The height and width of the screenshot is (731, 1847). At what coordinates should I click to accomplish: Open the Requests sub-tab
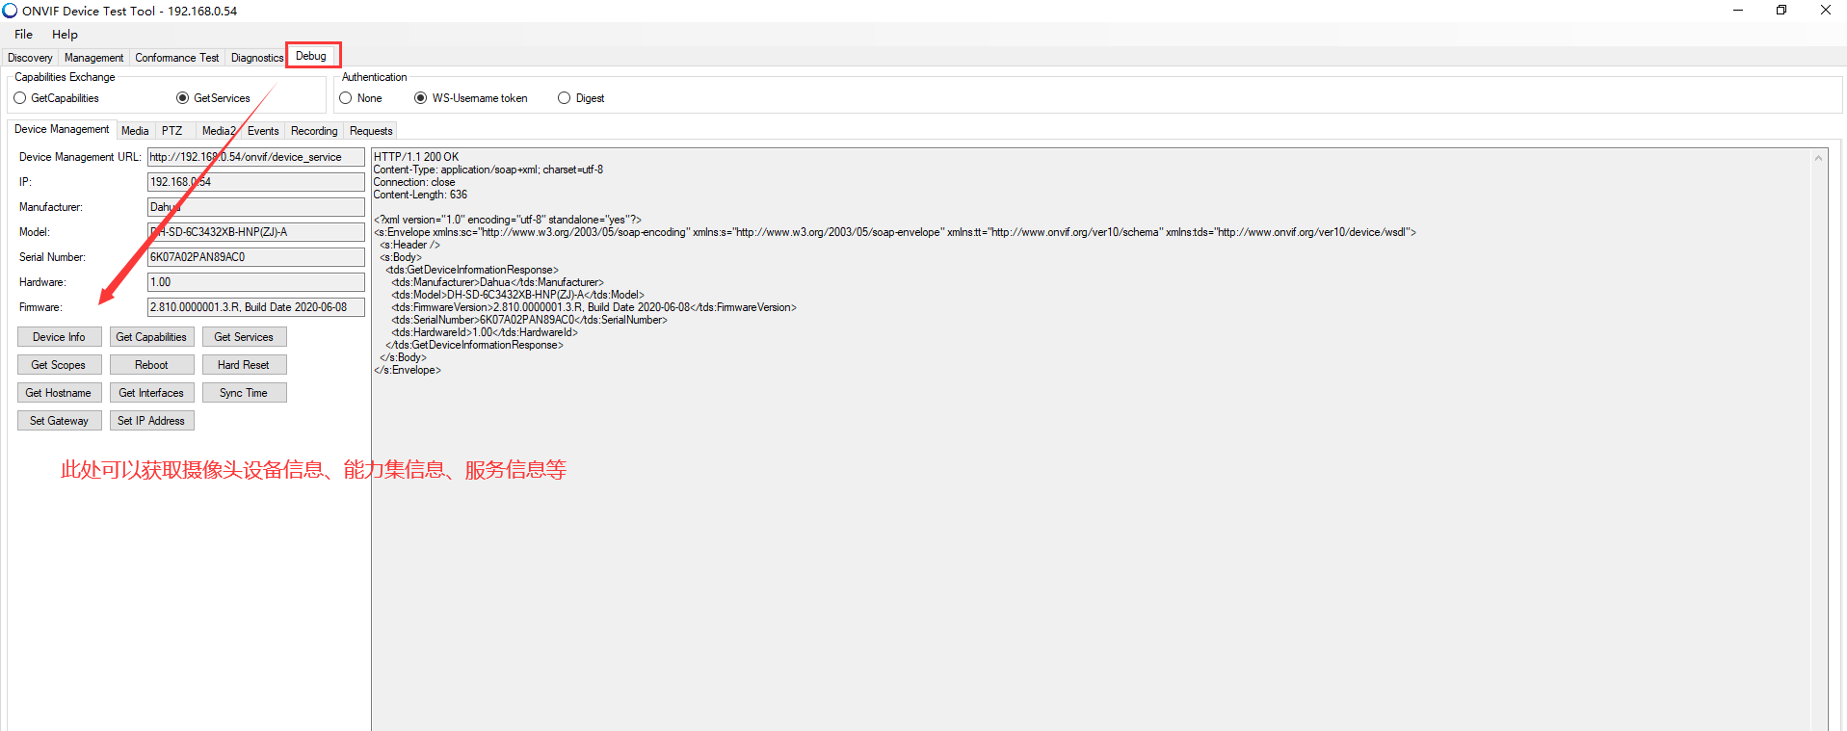coord(371,131)
